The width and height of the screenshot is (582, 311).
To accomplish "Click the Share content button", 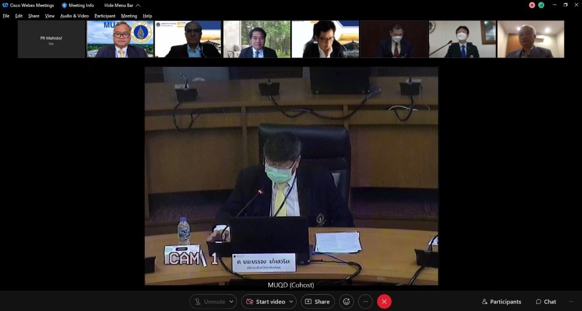I will pyautogui.click(x=317, y=302).
